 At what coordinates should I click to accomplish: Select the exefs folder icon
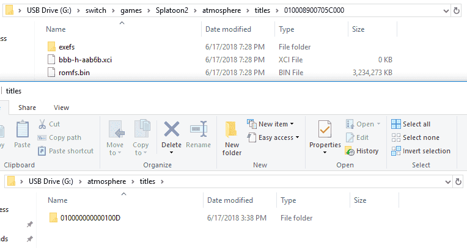51,47
